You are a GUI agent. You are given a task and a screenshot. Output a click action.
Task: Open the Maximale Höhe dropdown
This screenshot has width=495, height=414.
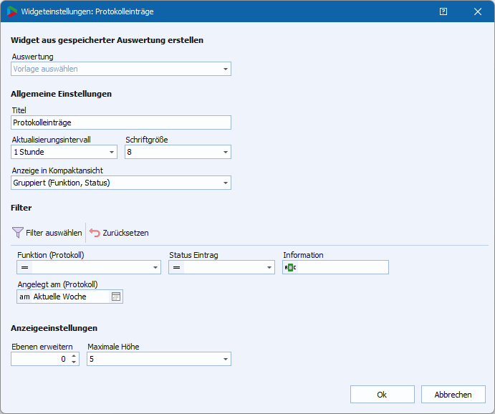225,360
